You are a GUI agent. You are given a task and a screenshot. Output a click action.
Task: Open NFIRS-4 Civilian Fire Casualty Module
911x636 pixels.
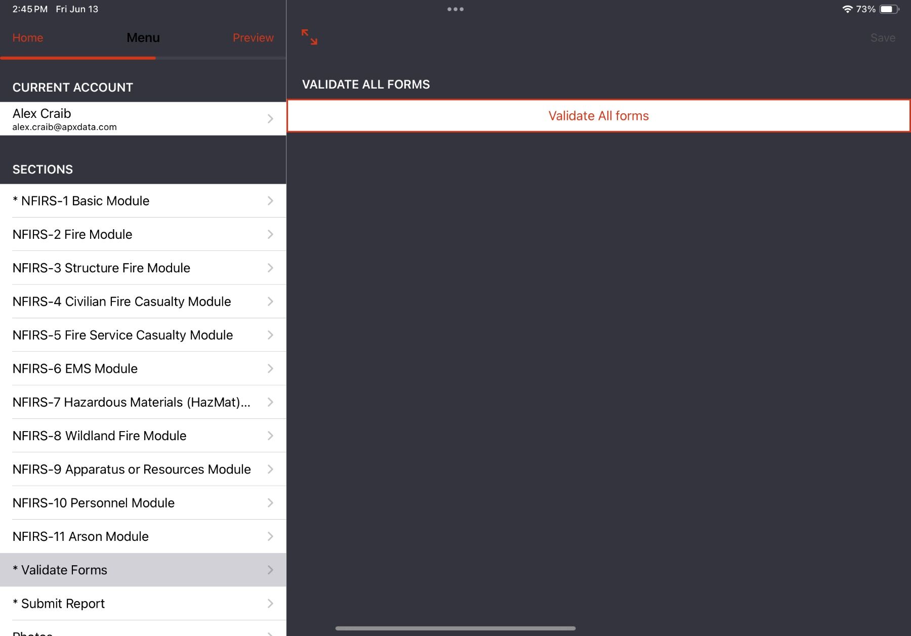point(143,301)
